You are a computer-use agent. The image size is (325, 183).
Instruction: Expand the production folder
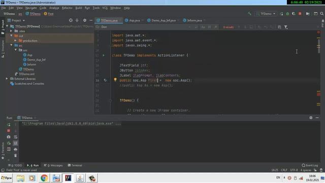pos(16,41)
